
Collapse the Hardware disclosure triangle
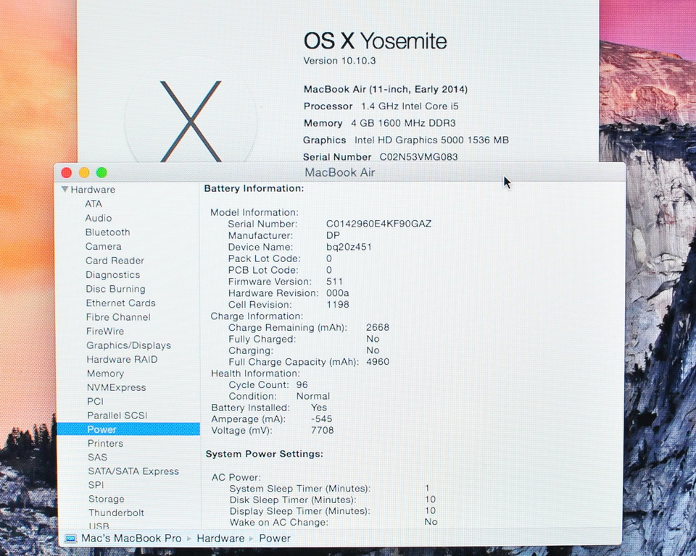(65, 190)
